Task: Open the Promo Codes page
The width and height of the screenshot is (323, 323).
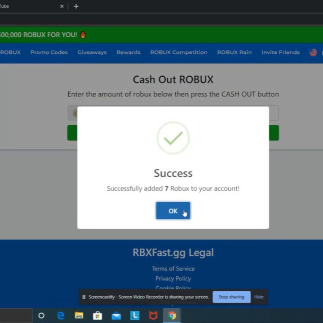Action: pos(49,52)
